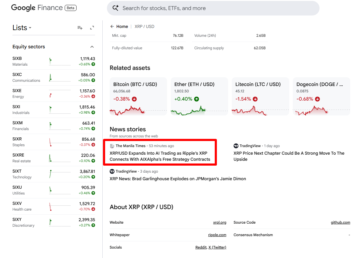Open ripple.com whitepaper link
This screenshot has height=258, width=356.
point(217,235)
